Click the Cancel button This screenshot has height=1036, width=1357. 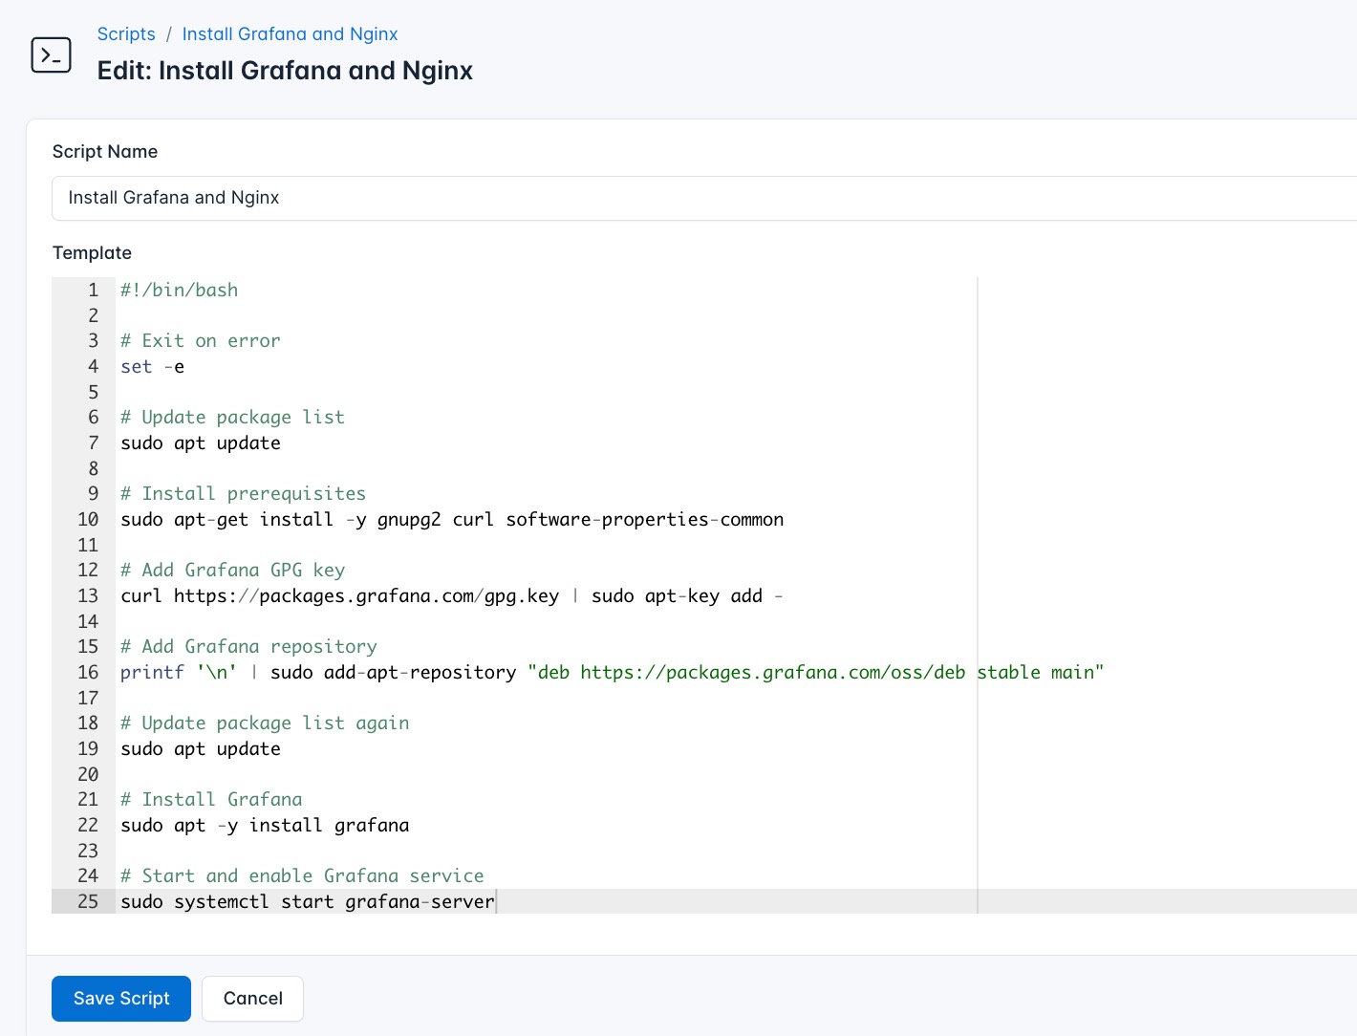[x=252, y=998]
